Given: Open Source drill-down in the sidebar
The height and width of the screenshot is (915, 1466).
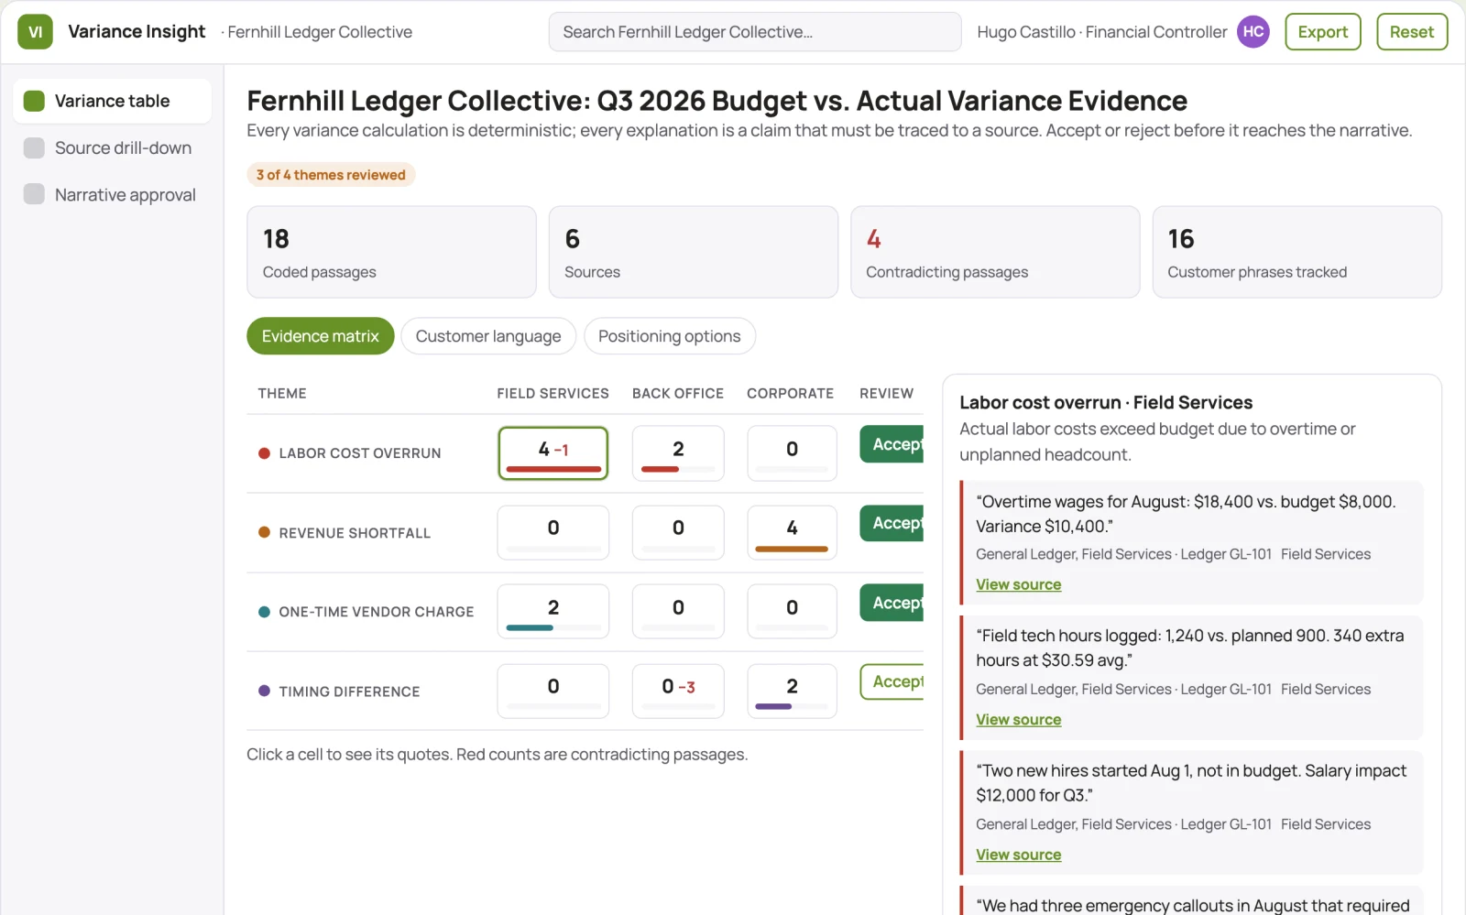Looking at the screenshot, I should (x=112, y=147).
